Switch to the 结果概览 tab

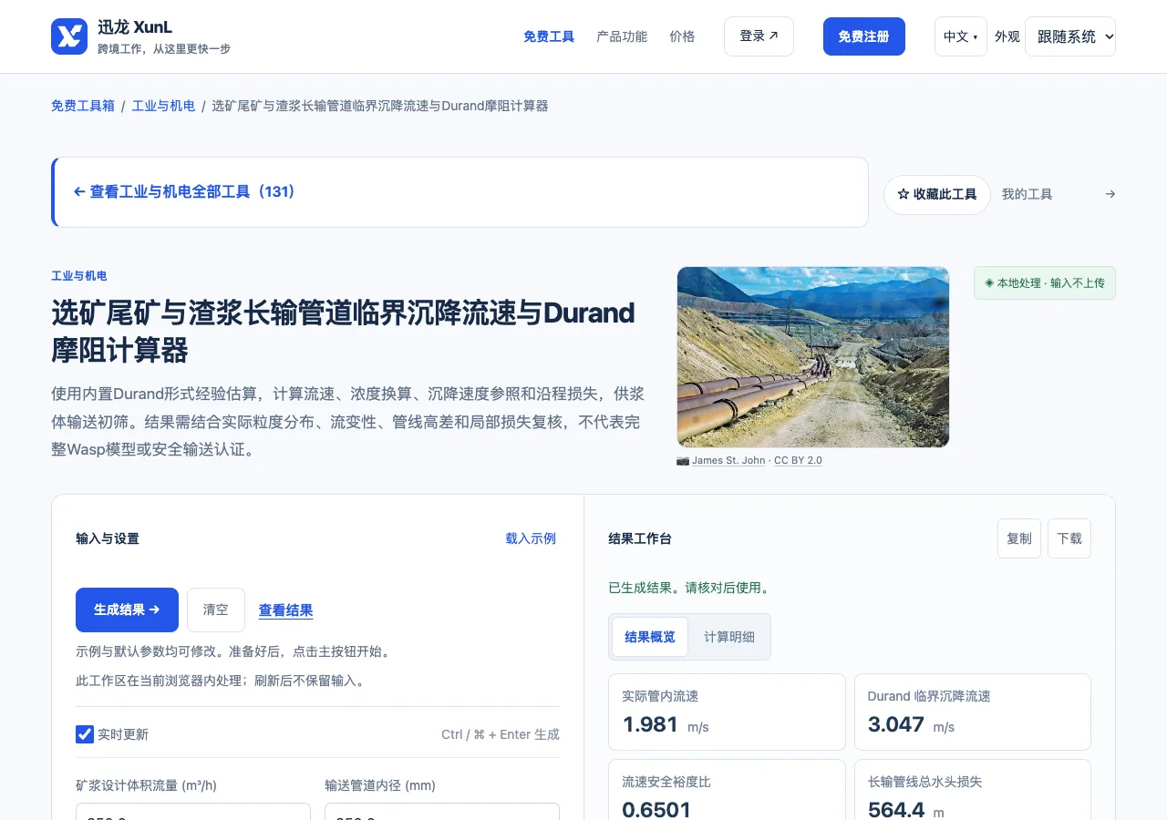[x=650, y=637]
